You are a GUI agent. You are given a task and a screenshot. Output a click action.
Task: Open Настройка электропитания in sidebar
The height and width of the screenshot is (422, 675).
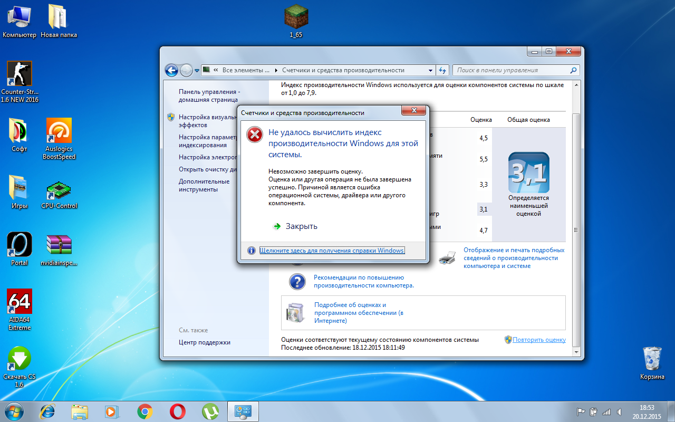click(x=207, y=157)
